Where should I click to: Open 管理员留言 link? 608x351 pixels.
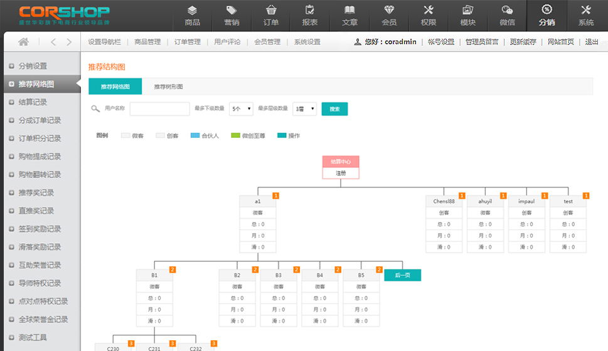482,42
